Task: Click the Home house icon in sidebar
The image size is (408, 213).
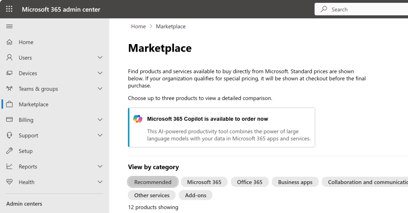Action: pos(10,42)
